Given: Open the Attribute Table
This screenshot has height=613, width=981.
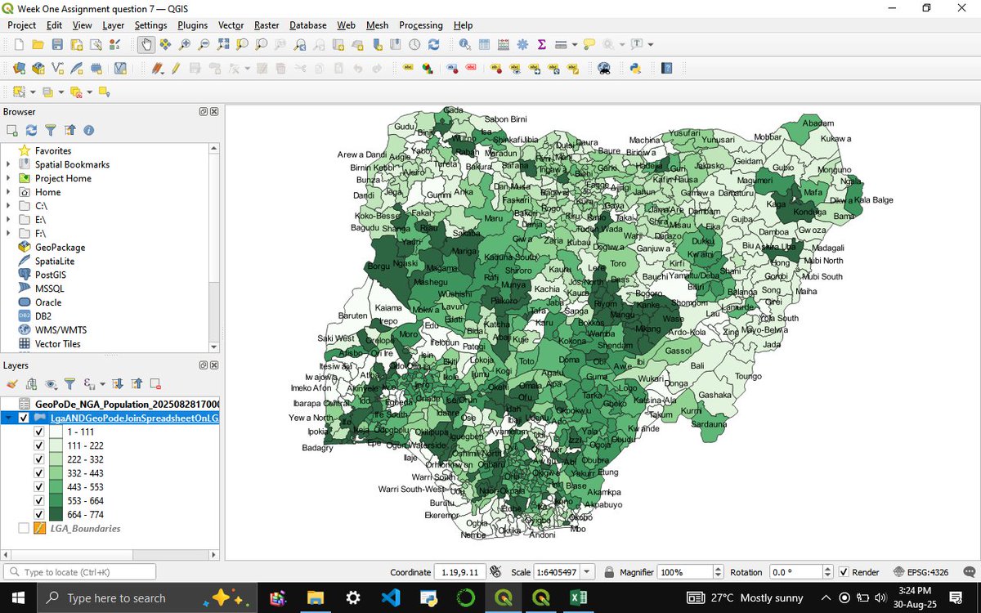Looking at the screenshot, I should point(484,45).
